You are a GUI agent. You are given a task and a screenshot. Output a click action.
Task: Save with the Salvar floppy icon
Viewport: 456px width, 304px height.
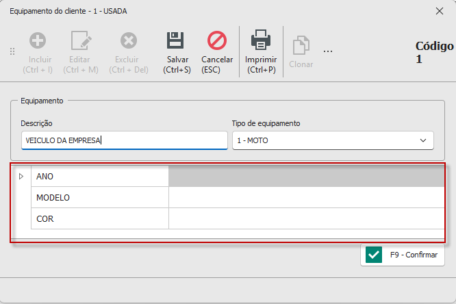[175, 40]
